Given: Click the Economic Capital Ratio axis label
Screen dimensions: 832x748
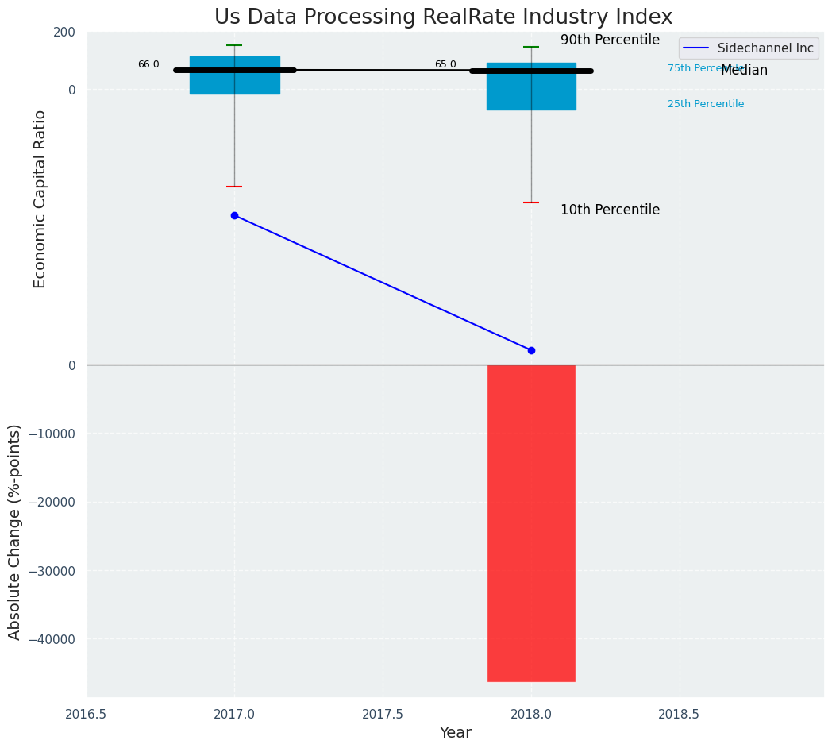Looking at the screenshot, I should point(40,199).
